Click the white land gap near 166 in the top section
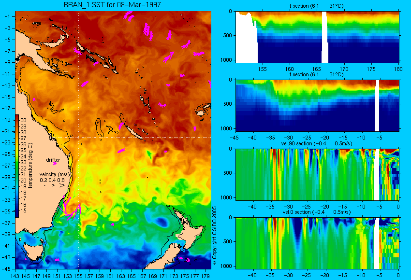This screenshot has height=280, width=411. pyautogui.click(x=324, y=37)
